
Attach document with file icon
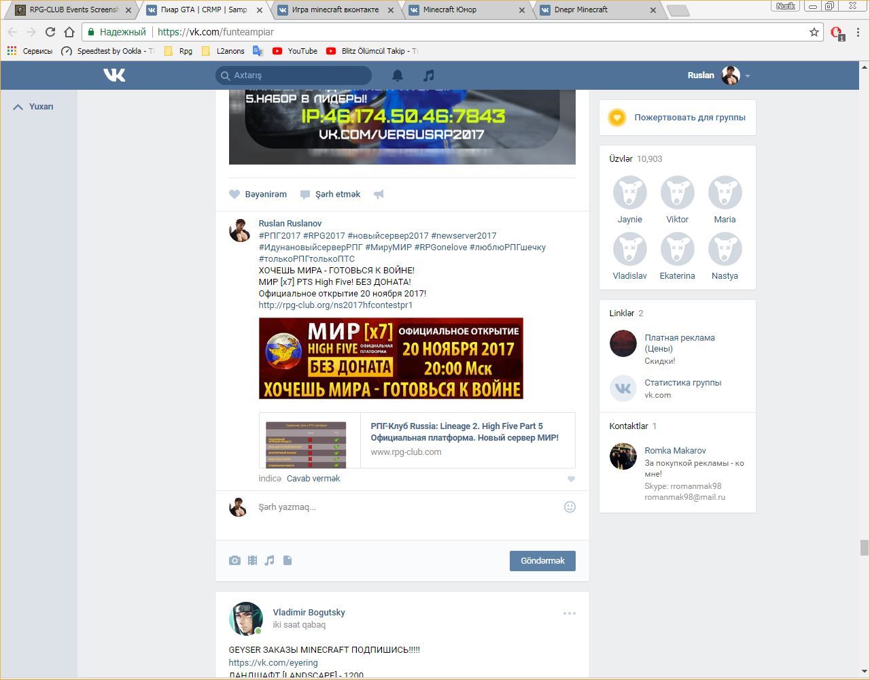288,560
